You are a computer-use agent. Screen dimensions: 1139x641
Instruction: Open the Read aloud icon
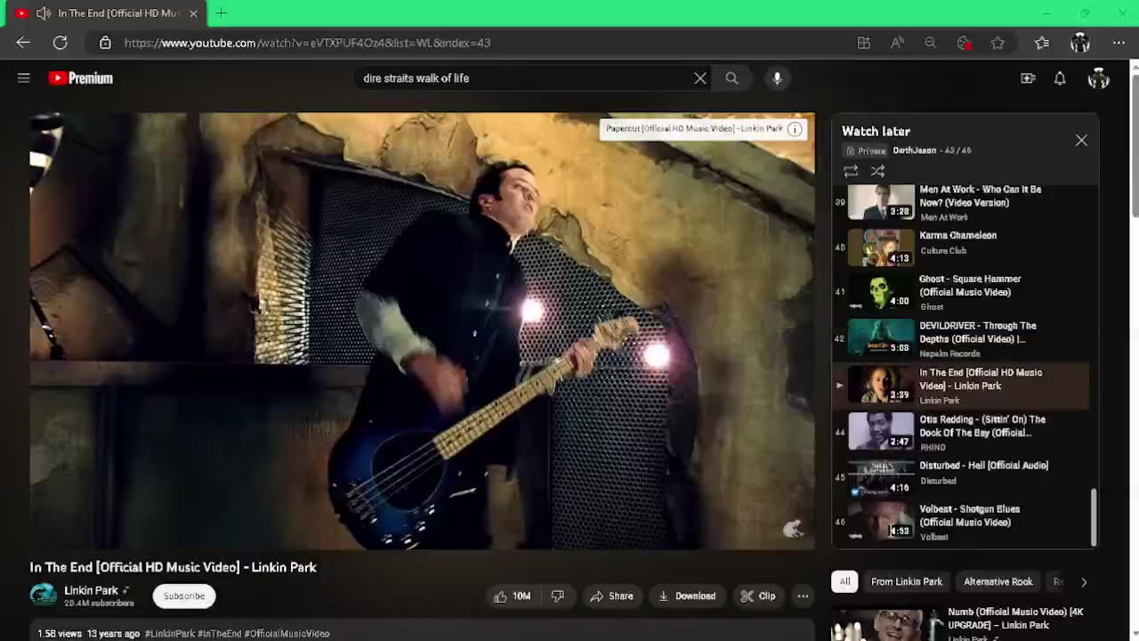pos(897,43)
